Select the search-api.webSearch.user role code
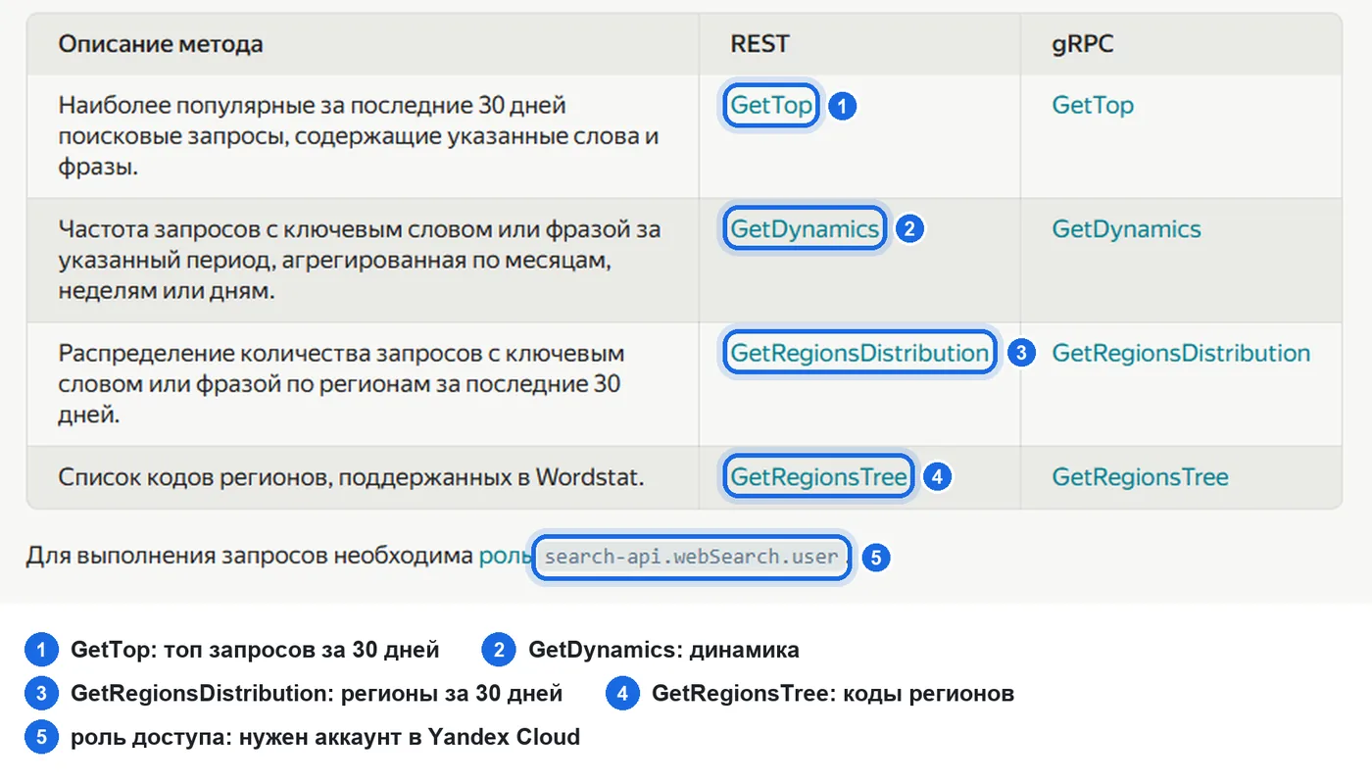This screenshot has width=1372, height=783. [692, 558]
